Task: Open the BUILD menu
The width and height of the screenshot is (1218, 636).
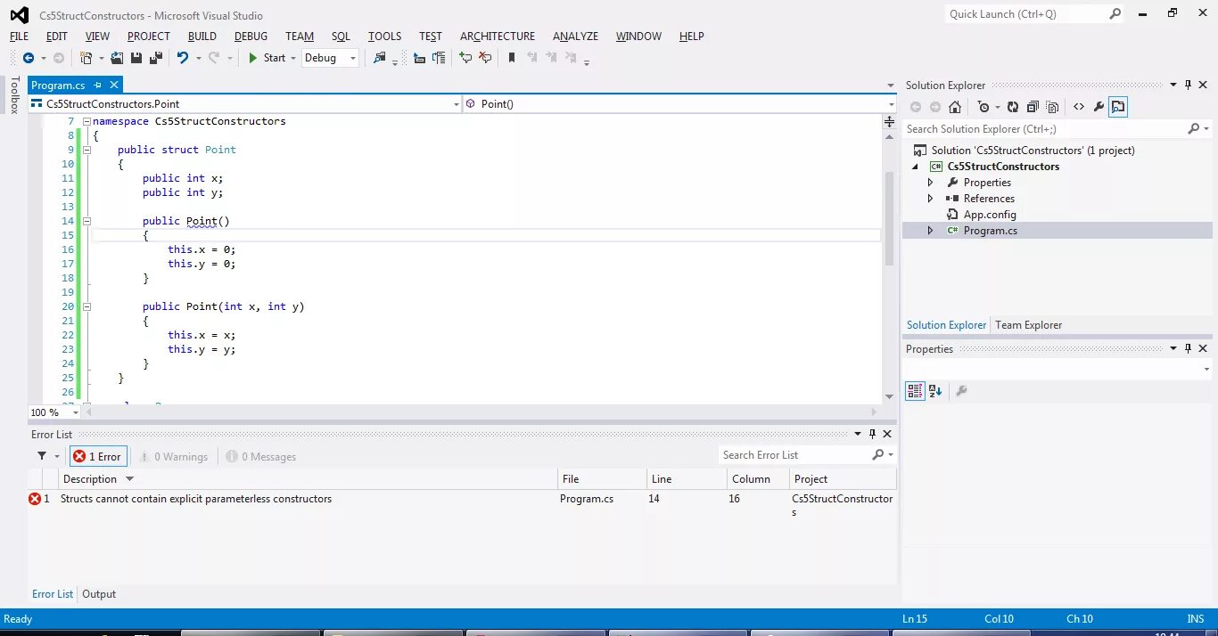Action: pos(202,37)
